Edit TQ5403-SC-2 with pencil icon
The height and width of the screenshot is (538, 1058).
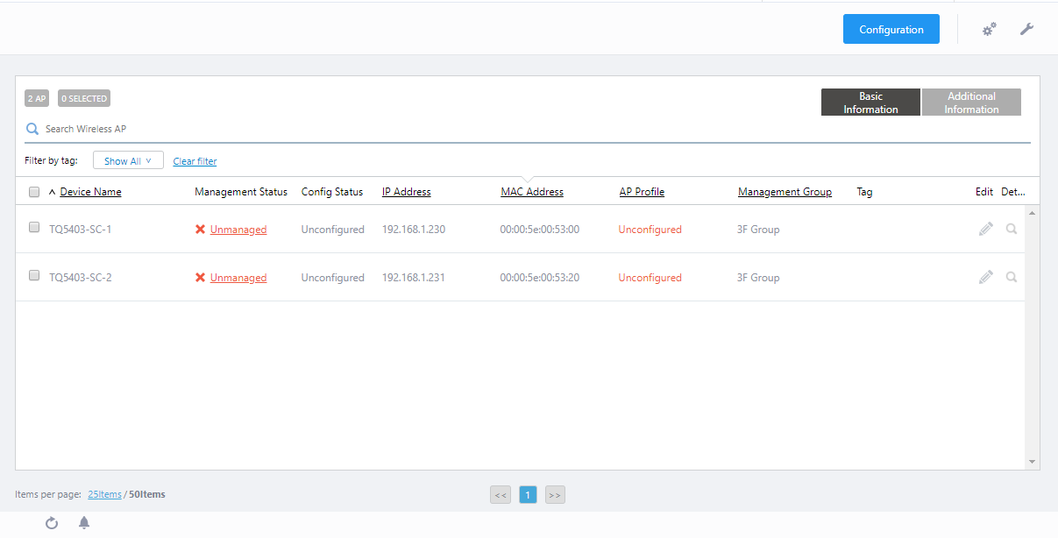[986, 277]
